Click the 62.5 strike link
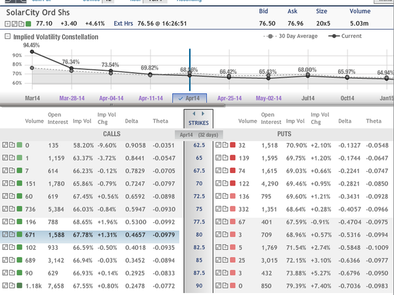The width and height of the screenshot is (394, 295). click(x=199, y=145)
